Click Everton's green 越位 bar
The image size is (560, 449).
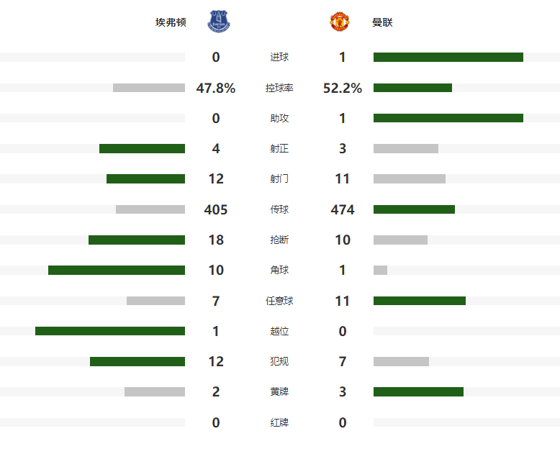[110, 331]
